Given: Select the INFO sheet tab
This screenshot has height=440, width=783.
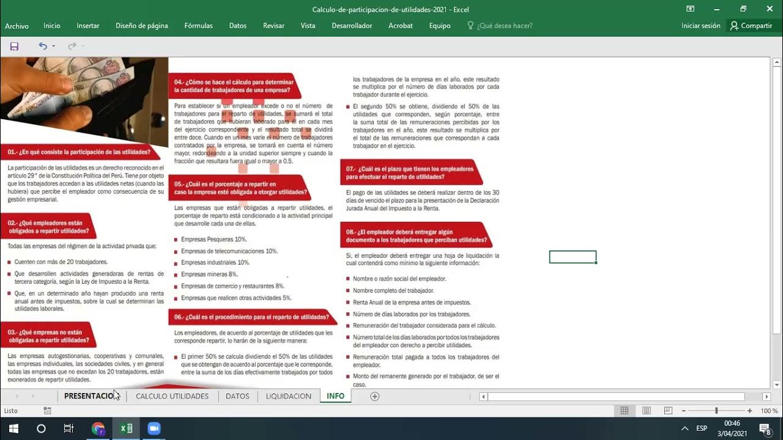Looking at the screenshot, I should tap(335, 396).
